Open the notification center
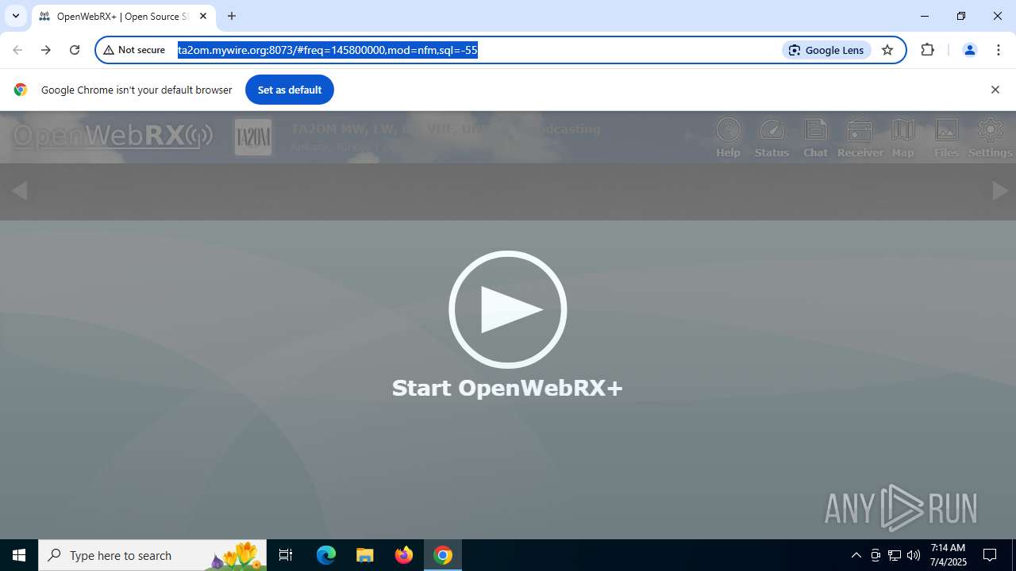 tap(990, 555)
